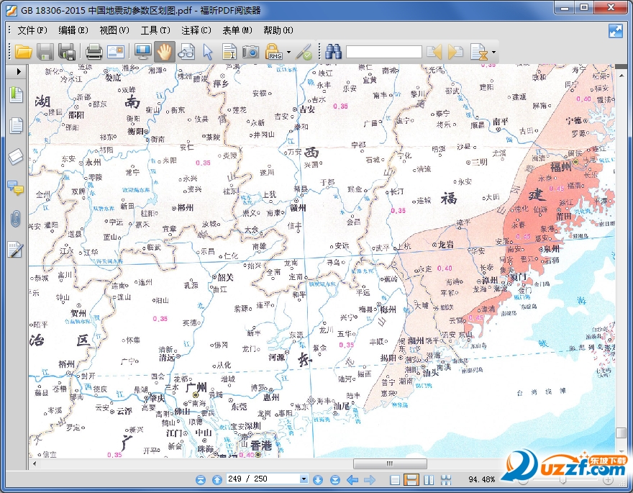Expand the search options dropdown arrow
The width and height of the screenshot is (633, 493).
coord(493,52)
